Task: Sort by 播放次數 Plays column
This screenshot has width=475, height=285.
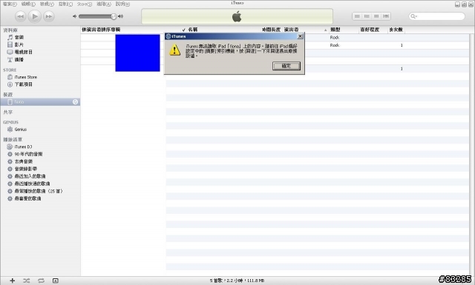Action: [396, 30]
